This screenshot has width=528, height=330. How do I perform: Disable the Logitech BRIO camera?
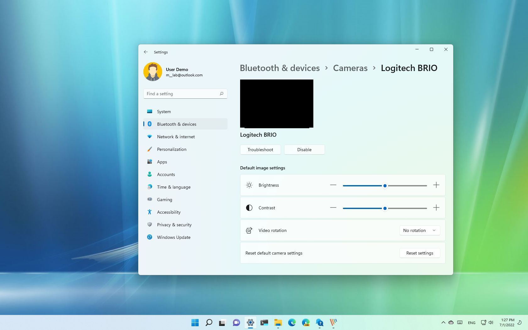tap(304, 150)
